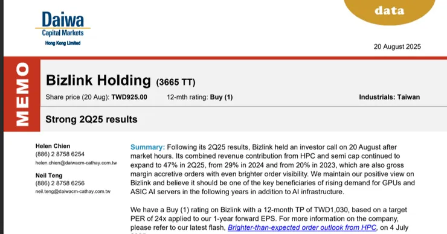Click analyst name Helen Chien
This screenshot has height=234, width=447.
point(53,146)
